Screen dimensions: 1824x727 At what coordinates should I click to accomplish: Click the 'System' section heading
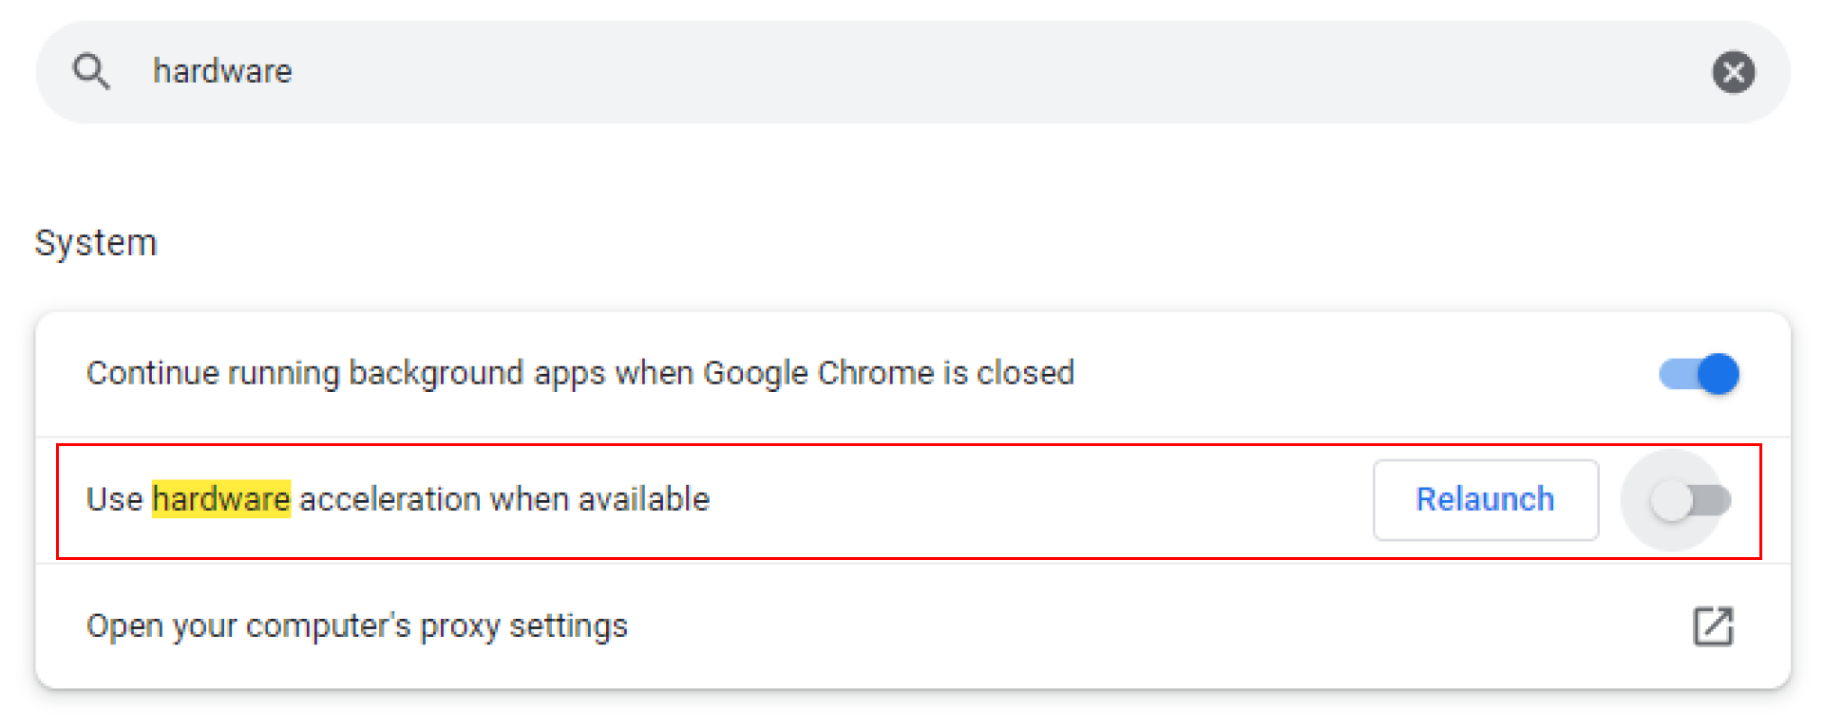click(96, 243)
